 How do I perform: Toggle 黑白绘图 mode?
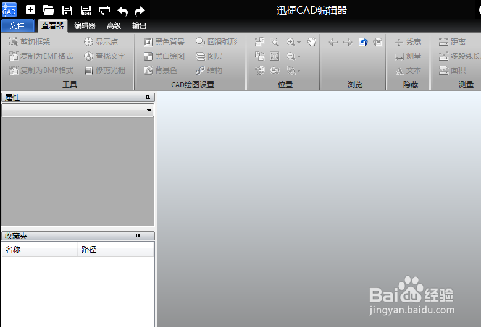(164, 56)
